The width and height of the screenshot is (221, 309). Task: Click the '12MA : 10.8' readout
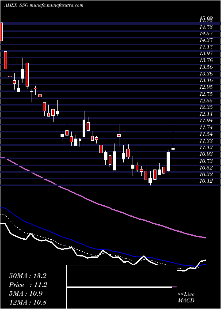tap(27, 302)
